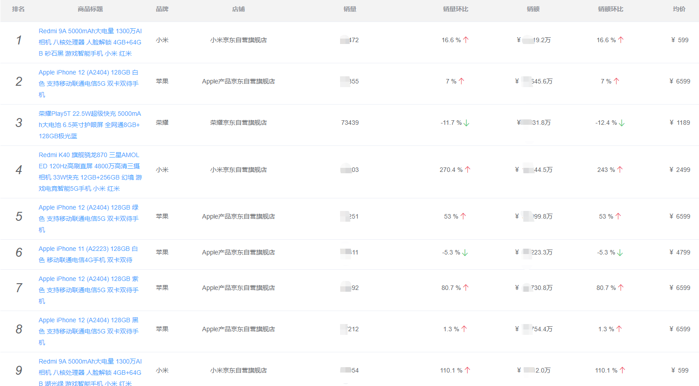Click the green down arrow beside -11.7 %
This screenshot has width=699, height=386.
tap(466, 123)
